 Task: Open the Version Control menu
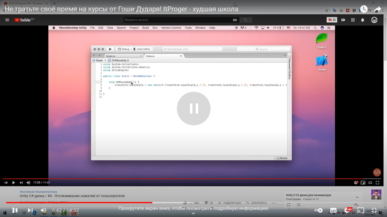click(x=171, y=28)
